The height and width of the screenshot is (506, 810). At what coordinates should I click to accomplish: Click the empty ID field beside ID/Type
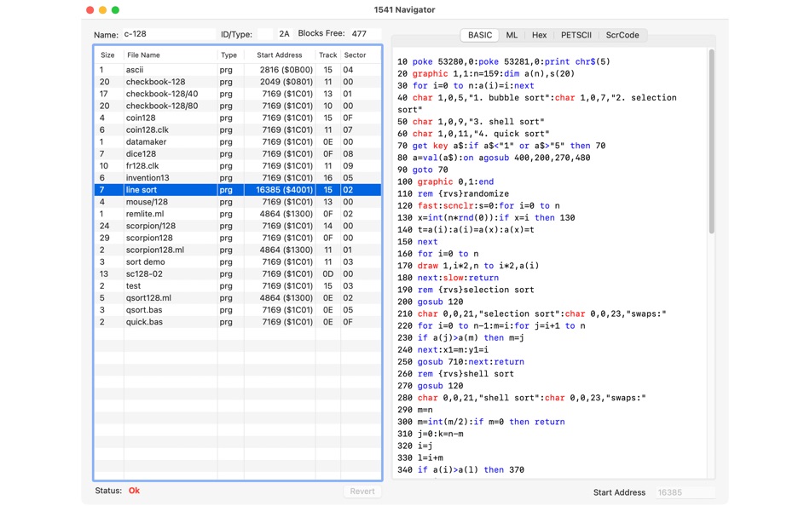pos(265,34)
